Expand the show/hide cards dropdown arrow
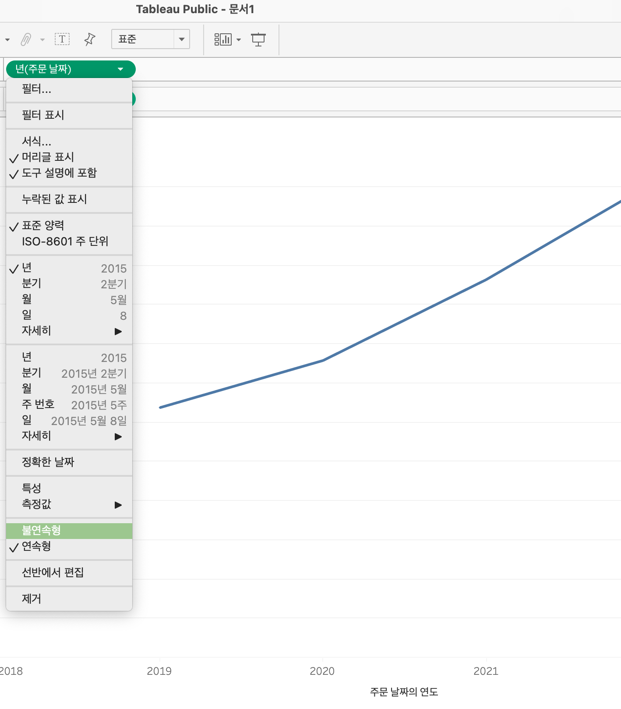This screenshot has width=621, height=709. coord(239,40)
